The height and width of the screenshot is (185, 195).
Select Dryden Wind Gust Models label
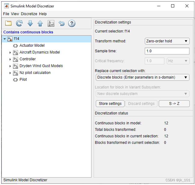pos(41,66)
